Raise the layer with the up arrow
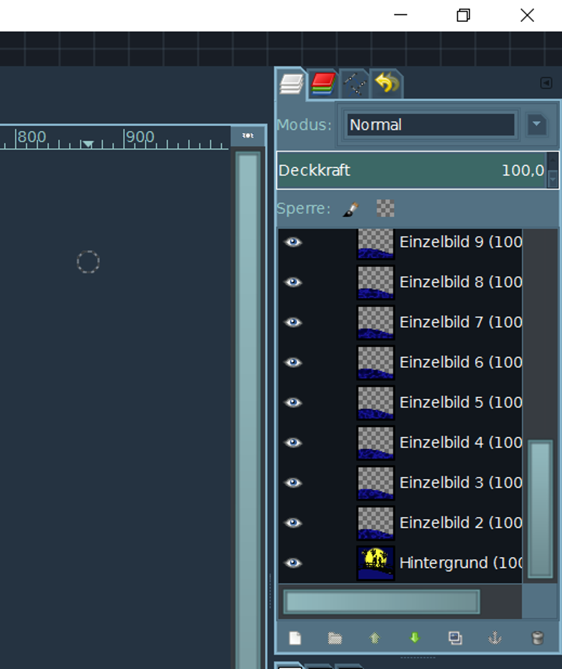The image size is (562, 669). (375, 638)
